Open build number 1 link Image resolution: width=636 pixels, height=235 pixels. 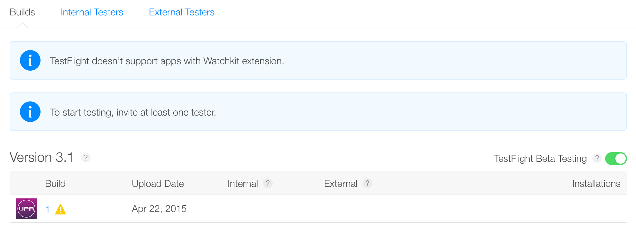[48, 209]
